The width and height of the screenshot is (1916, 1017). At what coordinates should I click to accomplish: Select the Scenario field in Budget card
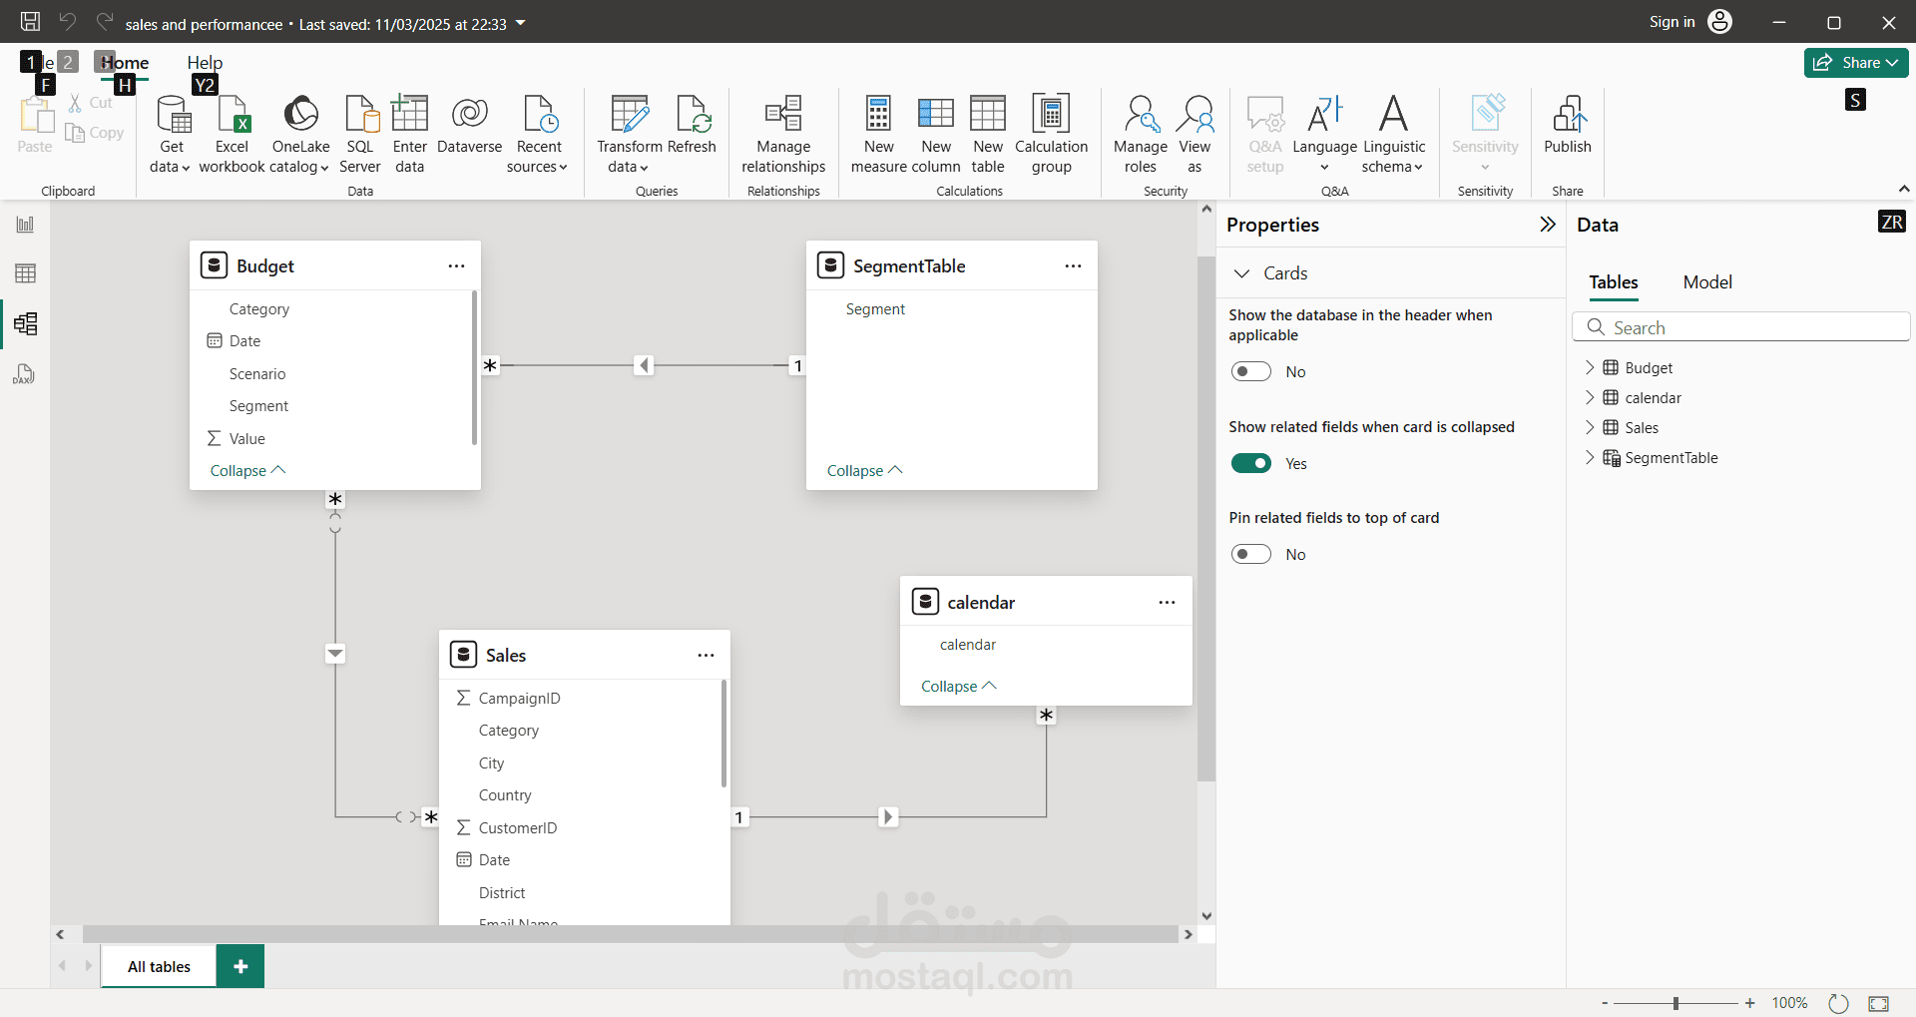[257, 373]
